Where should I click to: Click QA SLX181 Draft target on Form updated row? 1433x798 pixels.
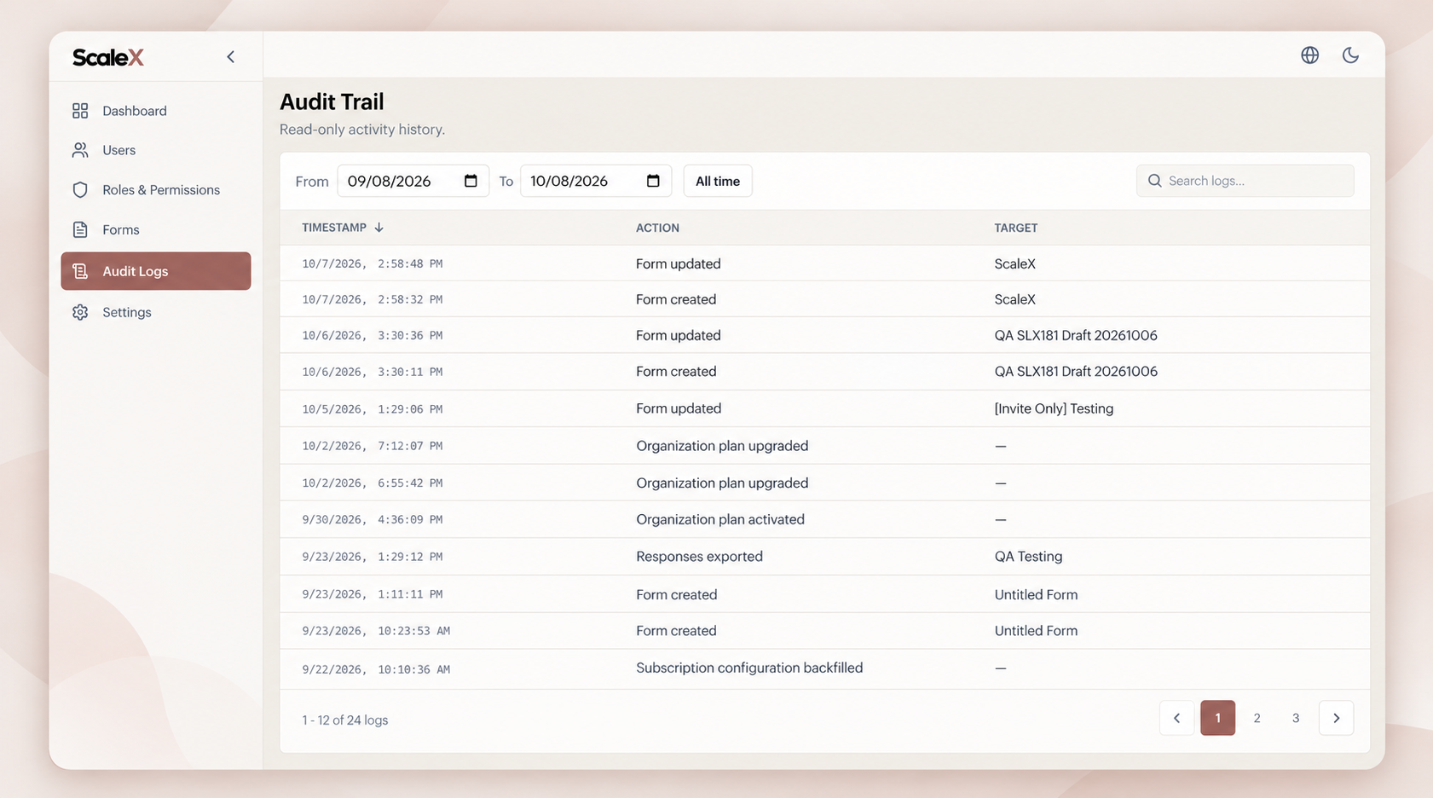tap(1076, 335)
